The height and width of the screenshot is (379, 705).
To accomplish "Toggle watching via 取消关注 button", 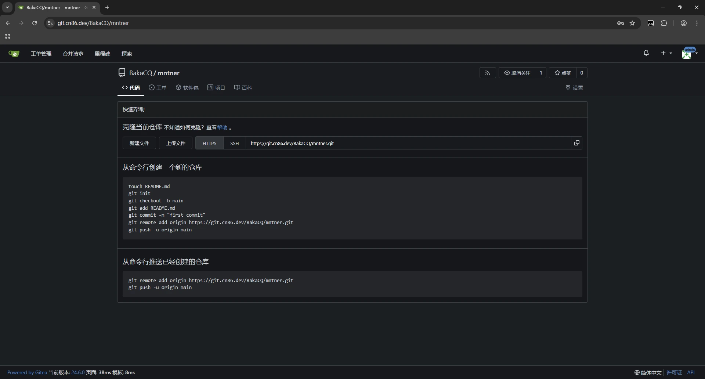I will 517,73.
